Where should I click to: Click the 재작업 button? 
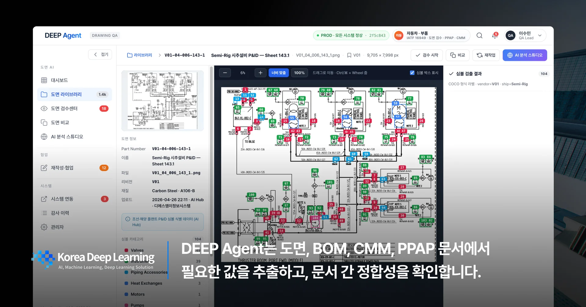486,55
